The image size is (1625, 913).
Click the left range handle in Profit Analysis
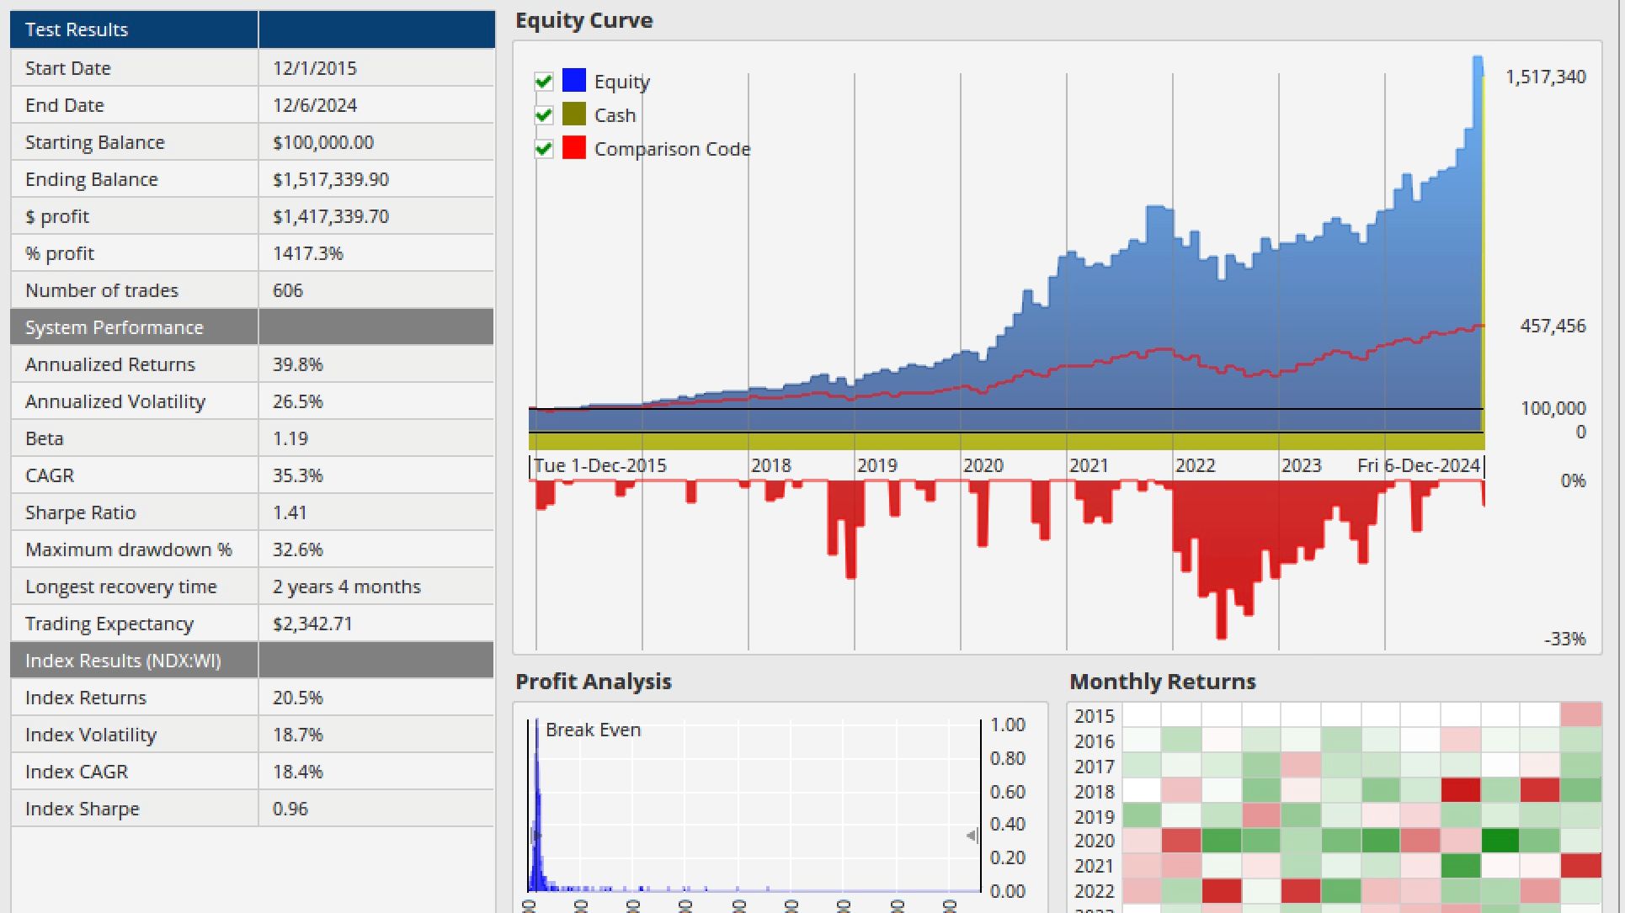pyautogui.click(x=534, y=836)
